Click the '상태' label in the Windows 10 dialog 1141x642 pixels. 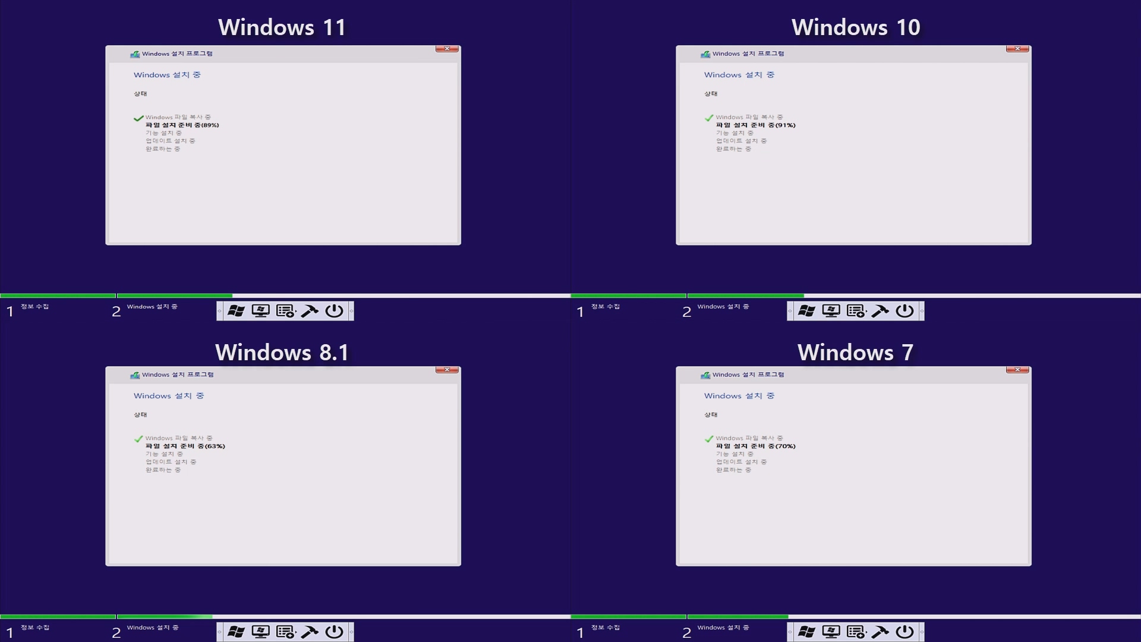tap(711, 94)
